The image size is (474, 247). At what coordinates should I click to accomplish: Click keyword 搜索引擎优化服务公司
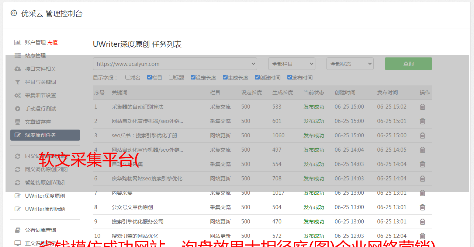point(138,222)
